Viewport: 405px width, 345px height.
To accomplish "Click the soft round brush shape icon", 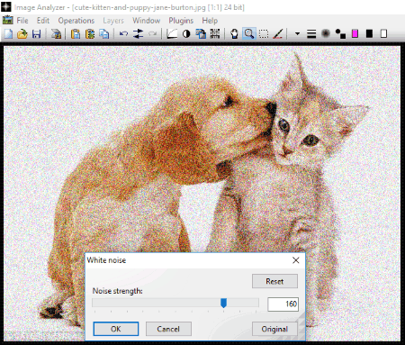I will click(326, 33).
